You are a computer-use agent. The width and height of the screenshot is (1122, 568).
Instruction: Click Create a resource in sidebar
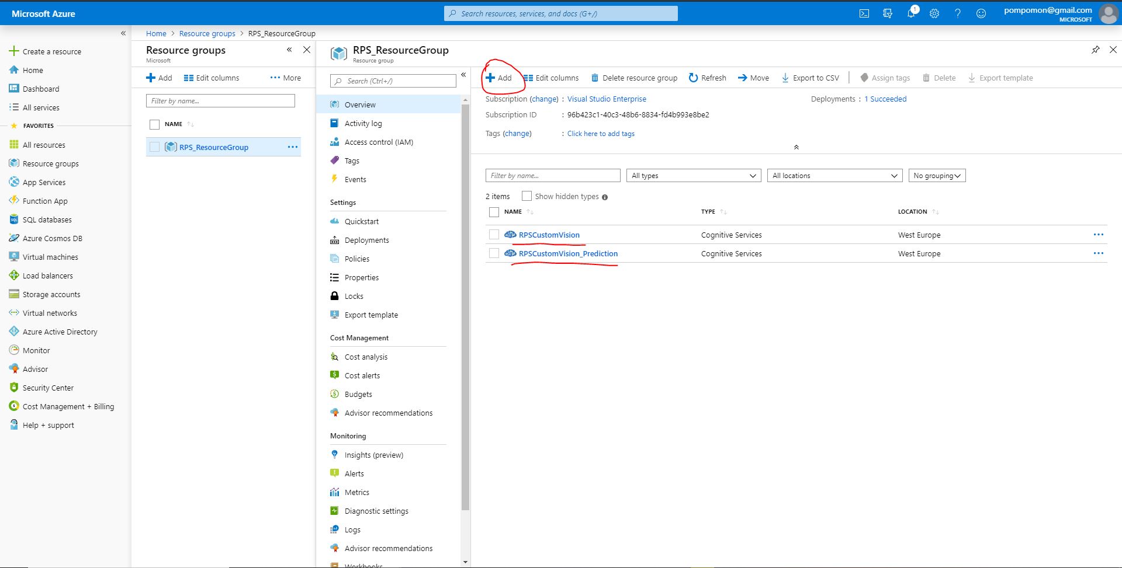[x=46, y=51]
